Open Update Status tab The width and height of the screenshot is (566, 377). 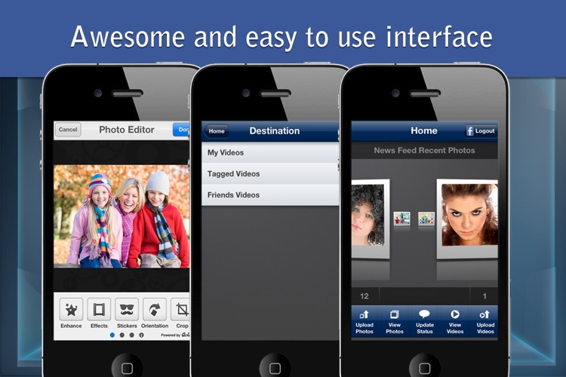(x=424, y=322)
